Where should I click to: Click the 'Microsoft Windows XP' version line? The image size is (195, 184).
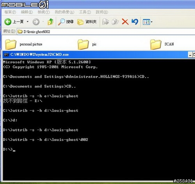[47, 62]
